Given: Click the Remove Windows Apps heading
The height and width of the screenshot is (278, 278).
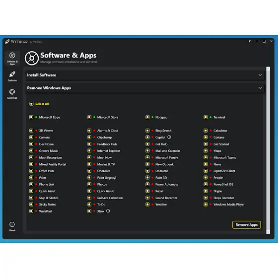Looking at the screenshot, I should (x=49, y=88).
